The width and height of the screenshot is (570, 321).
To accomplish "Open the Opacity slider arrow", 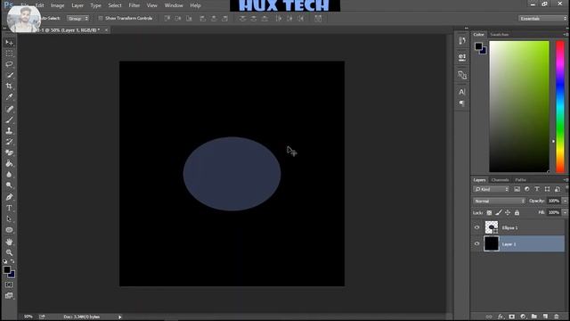I will click(x=565, y=201).
